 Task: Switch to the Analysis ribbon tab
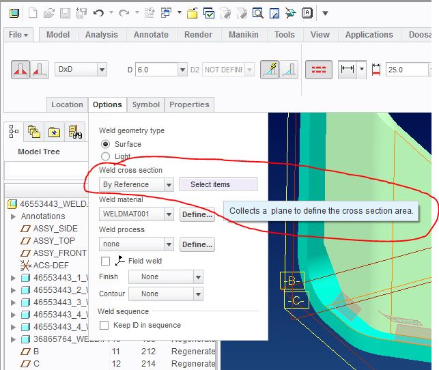coord(101,35)
